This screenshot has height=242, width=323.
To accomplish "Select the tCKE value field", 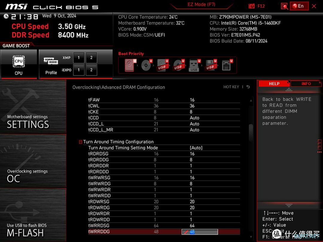I will tap(191, 112).
